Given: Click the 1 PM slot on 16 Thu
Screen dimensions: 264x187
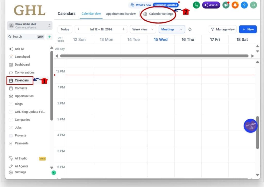Looking at the screenshot, I should click(188, 91).
